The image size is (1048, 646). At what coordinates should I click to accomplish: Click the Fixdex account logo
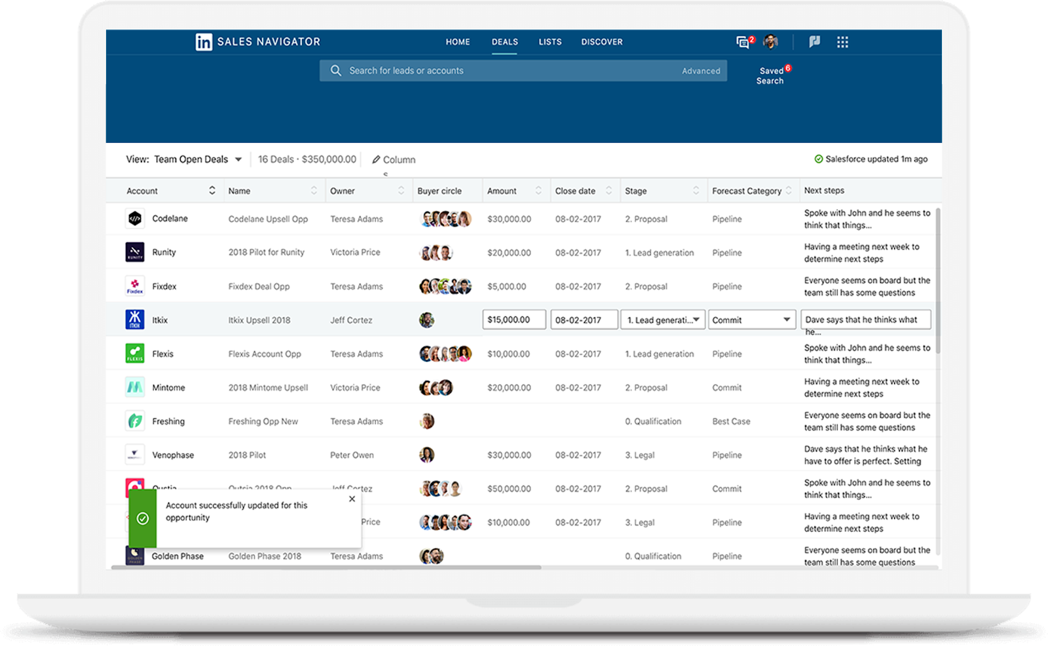pos(135,286)
